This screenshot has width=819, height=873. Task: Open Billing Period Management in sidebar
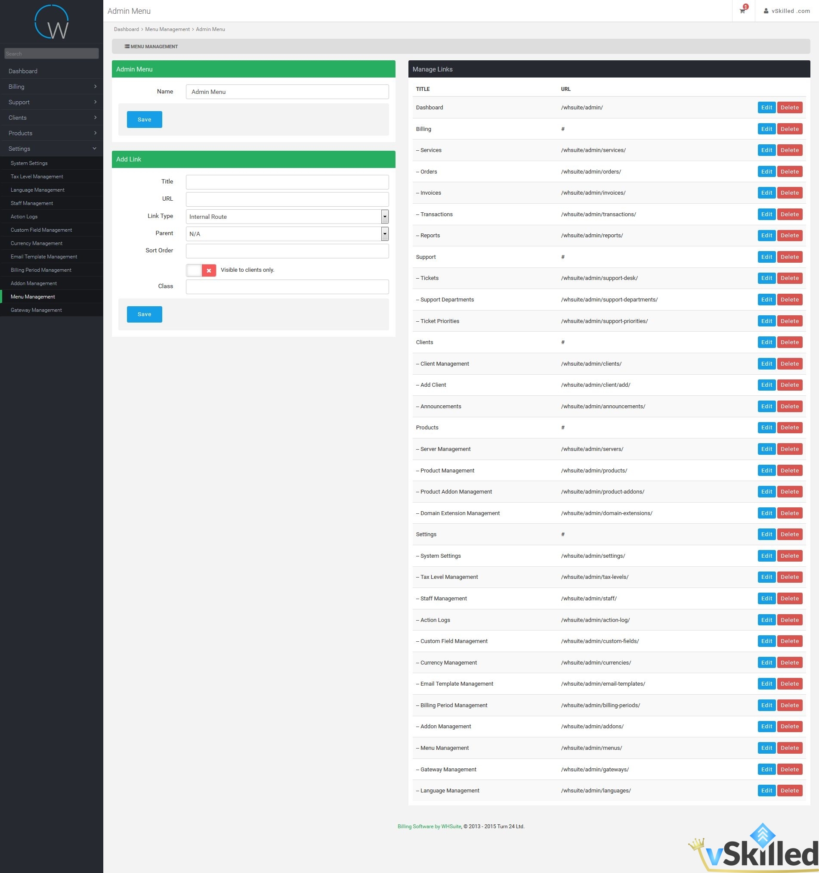tap(51, 270)
